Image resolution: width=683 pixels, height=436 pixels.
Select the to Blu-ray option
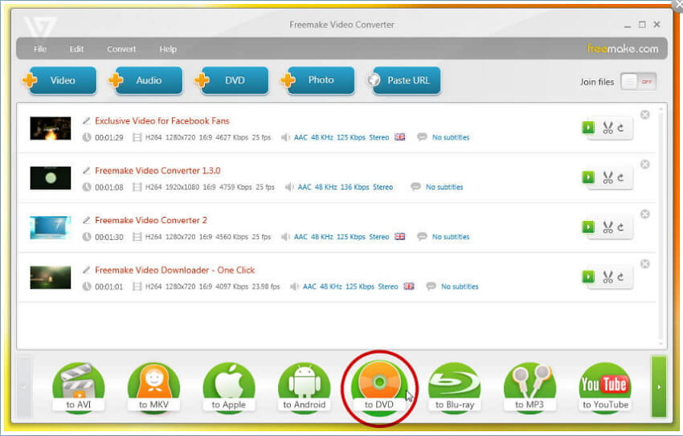tap(454, 387)
